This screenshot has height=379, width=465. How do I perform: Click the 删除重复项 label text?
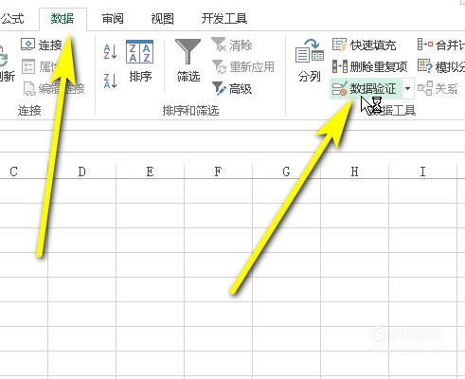[379, 67]
